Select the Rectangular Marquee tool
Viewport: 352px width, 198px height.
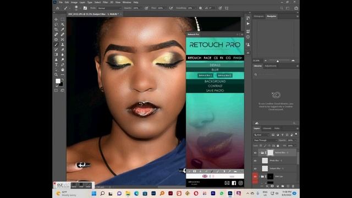coord(62,20)
